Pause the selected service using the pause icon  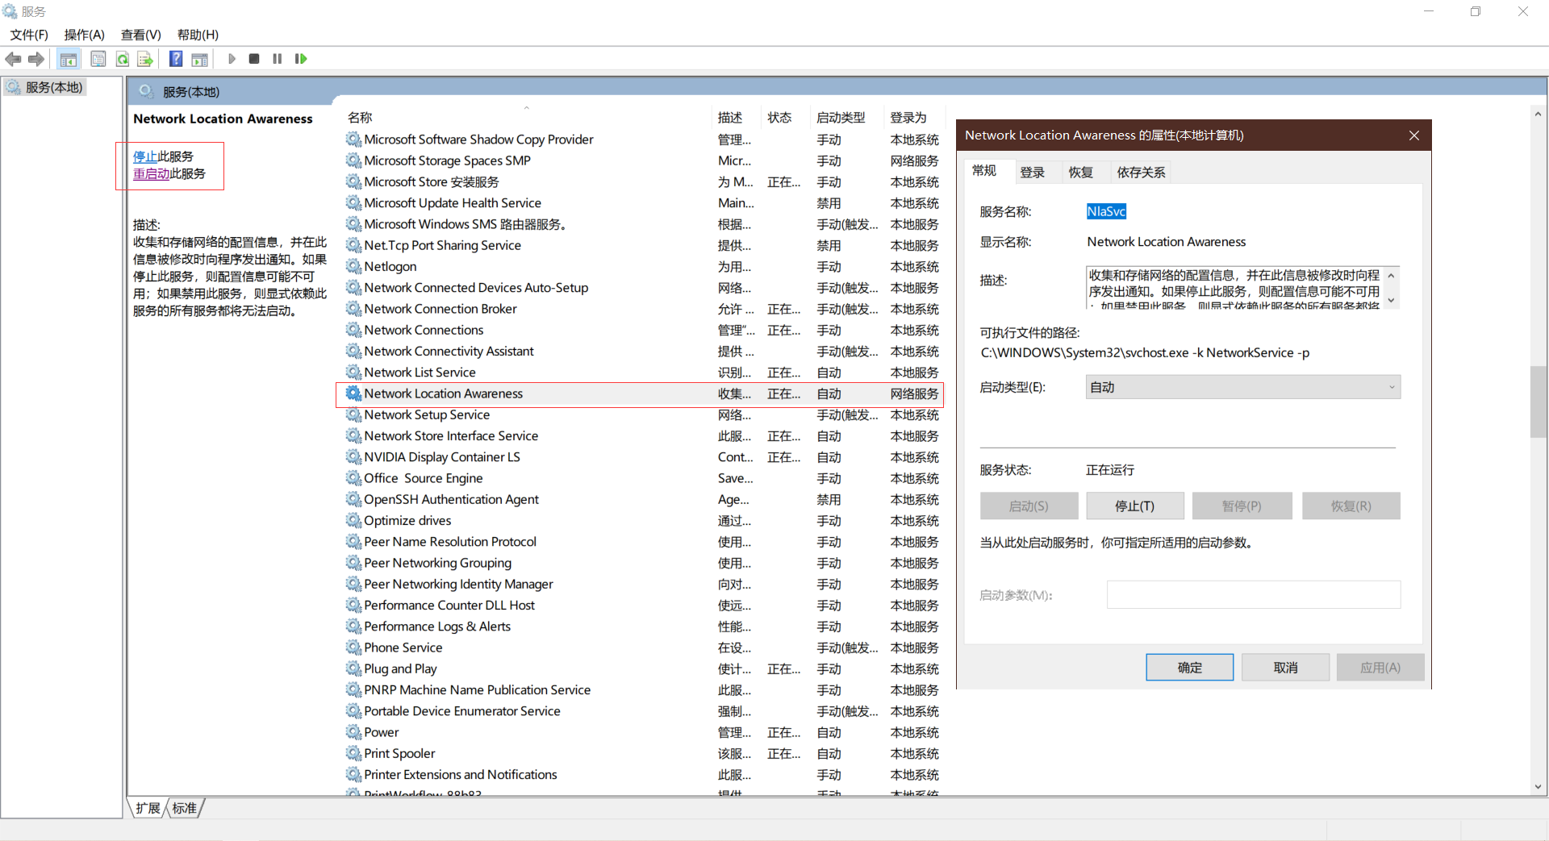coord(277,58)
